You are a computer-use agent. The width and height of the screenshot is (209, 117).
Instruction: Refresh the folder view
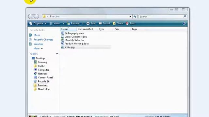(135, 17)
